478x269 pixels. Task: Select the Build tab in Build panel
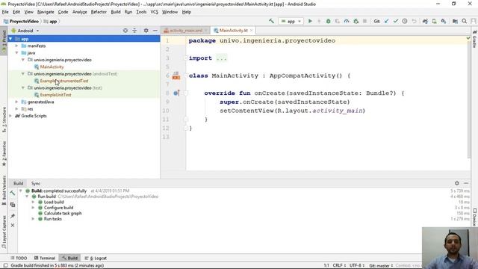18,183
